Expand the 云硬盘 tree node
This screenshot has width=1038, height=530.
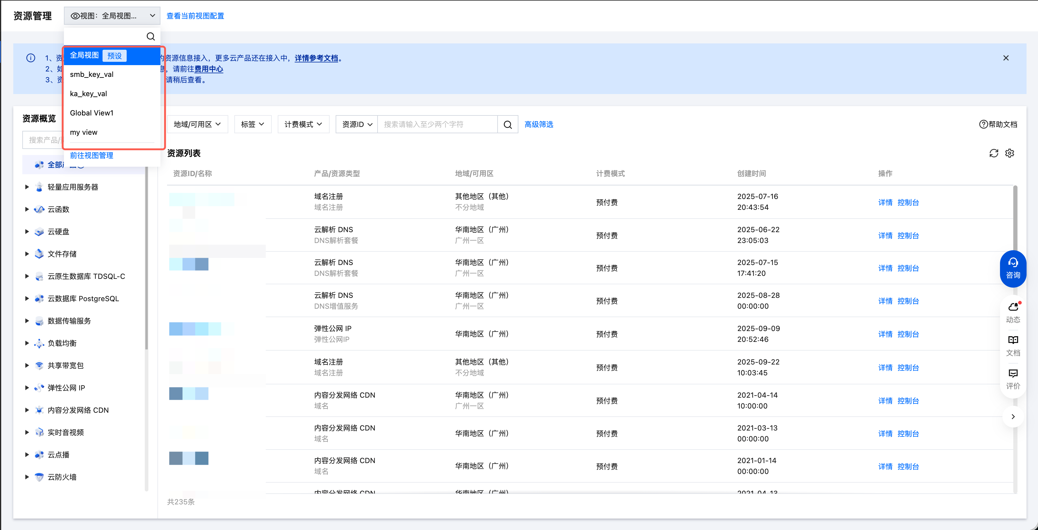click(x=27, y=232)
